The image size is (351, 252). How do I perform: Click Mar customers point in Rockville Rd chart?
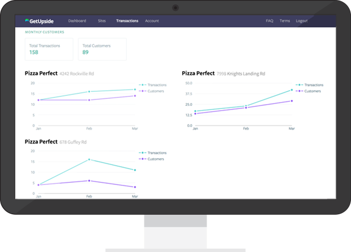(135, 96)
